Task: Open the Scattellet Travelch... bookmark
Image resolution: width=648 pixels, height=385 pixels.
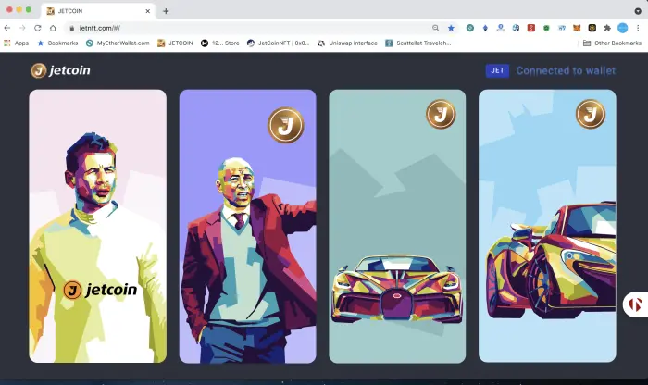Action: (x=417, y=43)
